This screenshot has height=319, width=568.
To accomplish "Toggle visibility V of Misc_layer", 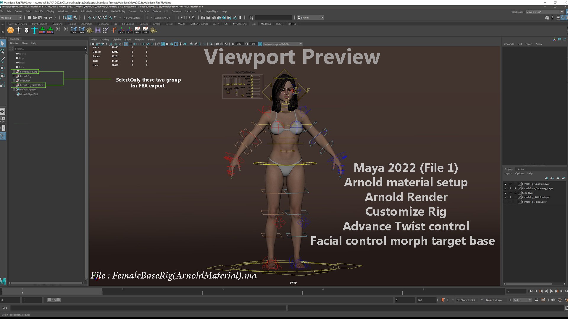I will (505, 193).
